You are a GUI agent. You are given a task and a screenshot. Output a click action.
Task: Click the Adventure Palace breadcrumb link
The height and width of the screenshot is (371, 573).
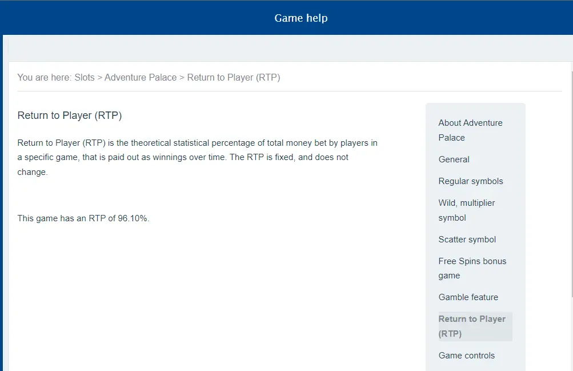click(x=141, y=78)
